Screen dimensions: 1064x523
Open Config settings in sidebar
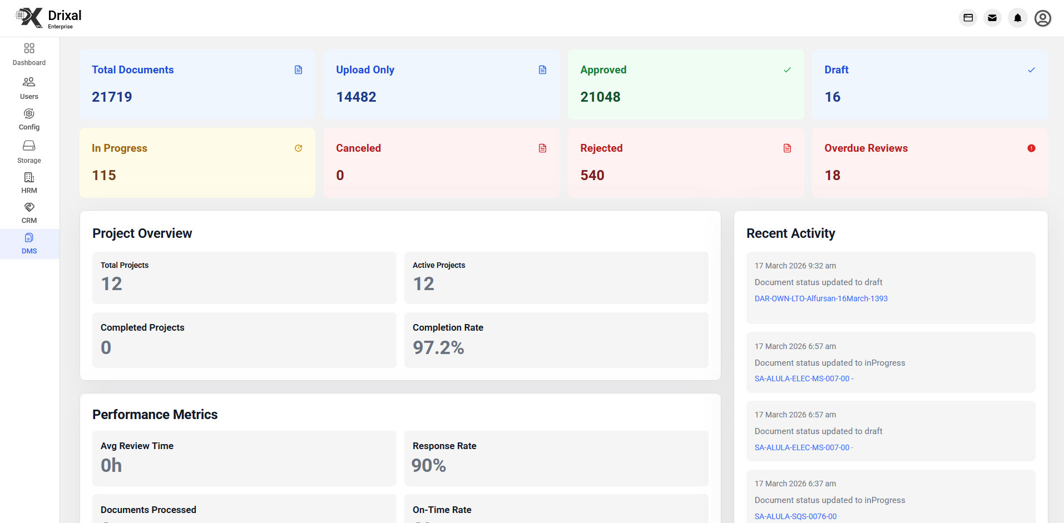click(29, 119)
